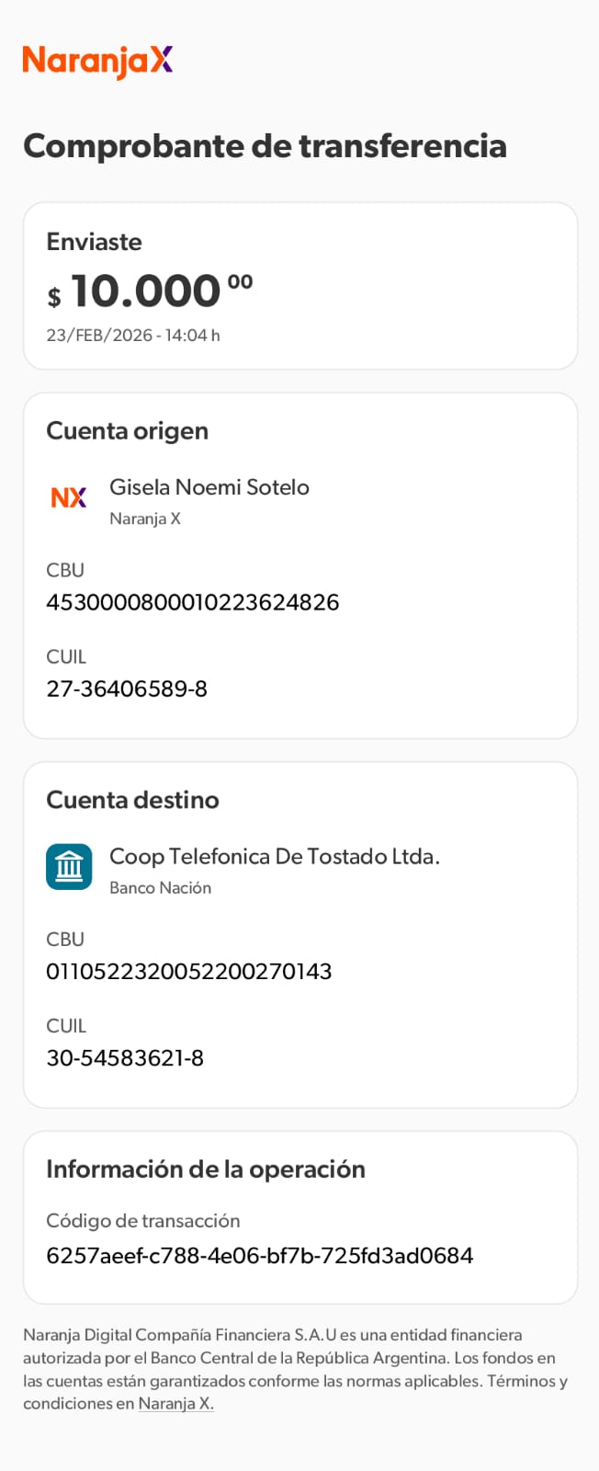Tap Coop Telefonica De Tostado Ltda. name
Viewport: 599px width, 1471px height.
click(x=274, y=856)
